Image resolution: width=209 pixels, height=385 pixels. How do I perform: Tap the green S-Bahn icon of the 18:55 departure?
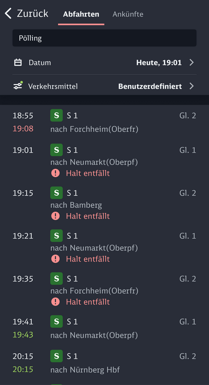pos(56,115)
